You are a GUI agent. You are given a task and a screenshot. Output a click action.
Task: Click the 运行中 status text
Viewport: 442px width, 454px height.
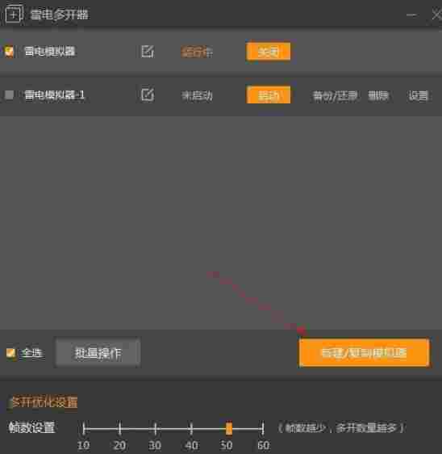coord(197,53)
